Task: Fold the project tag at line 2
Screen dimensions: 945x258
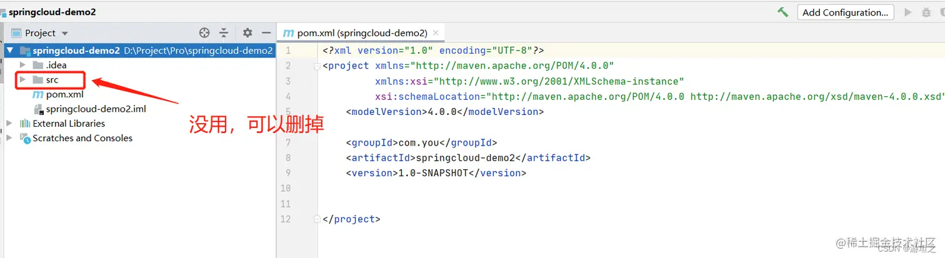Action: pyautogui.click(x=317, y=66)
